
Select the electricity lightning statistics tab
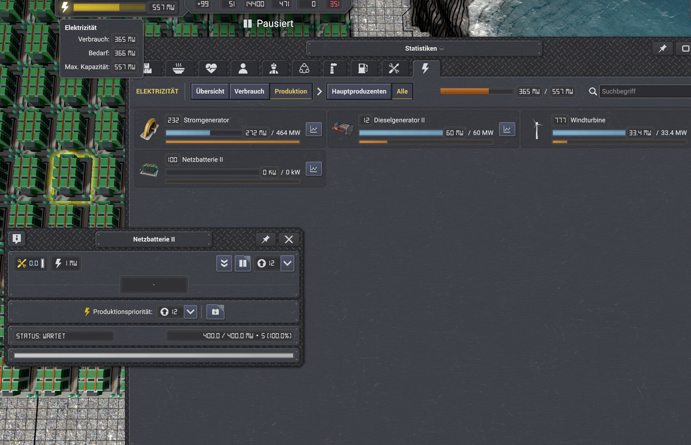tap(425, 69)
